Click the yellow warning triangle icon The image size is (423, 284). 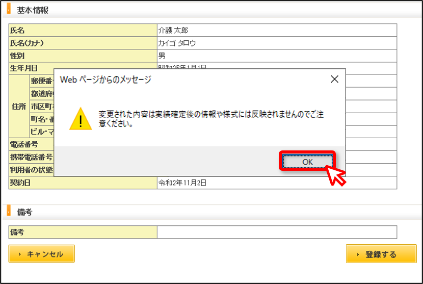81,119
